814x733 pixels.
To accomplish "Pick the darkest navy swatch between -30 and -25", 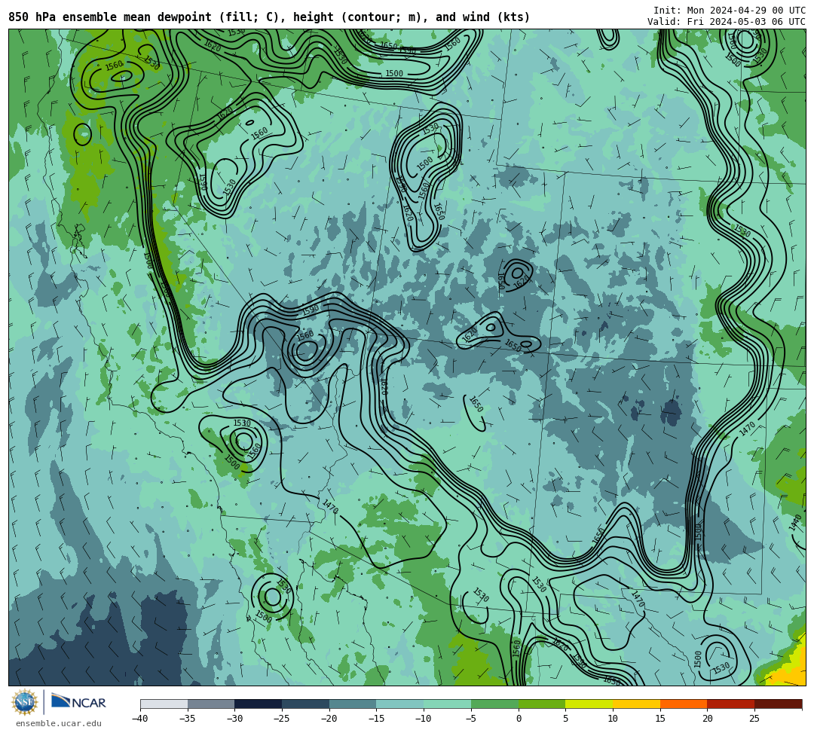I will (x=259, y=704).
